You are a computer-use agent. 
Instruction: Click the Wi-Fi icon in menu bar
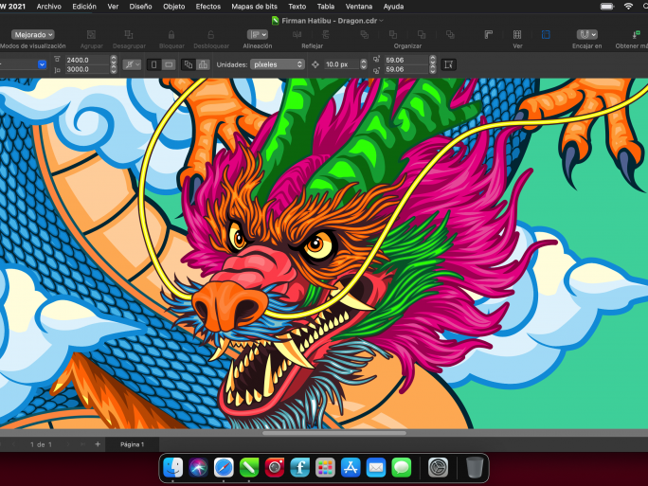pos(628,7)
